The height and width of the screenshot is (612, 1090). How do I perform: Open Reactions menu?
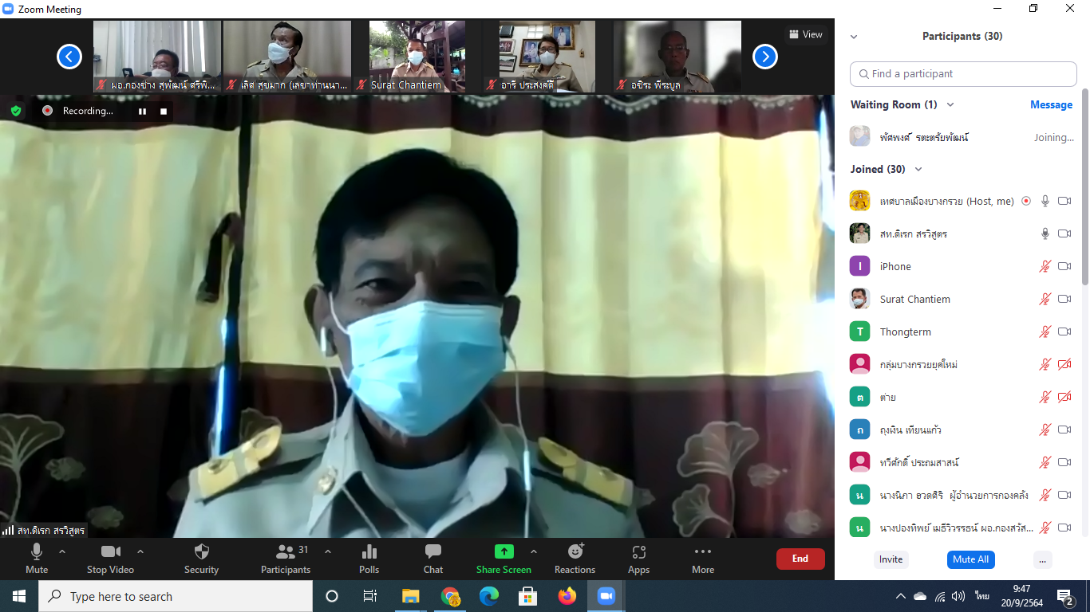[x=575, y=558]
